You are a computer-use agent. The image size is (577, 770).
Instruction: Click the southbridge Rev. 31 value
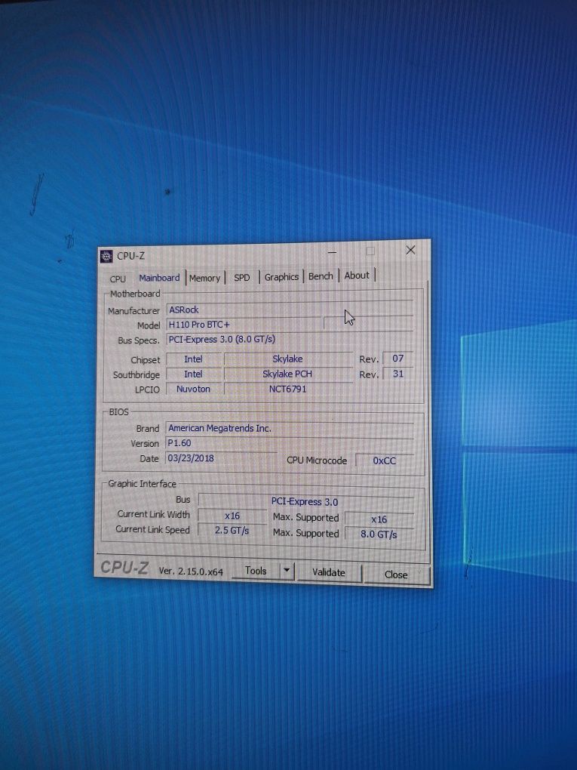(398, 374)
